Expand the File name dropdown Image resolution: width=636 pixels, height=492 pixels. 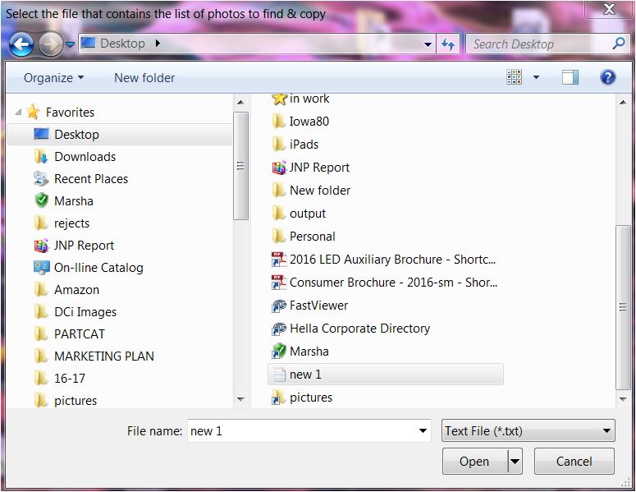tap(423, 430)
